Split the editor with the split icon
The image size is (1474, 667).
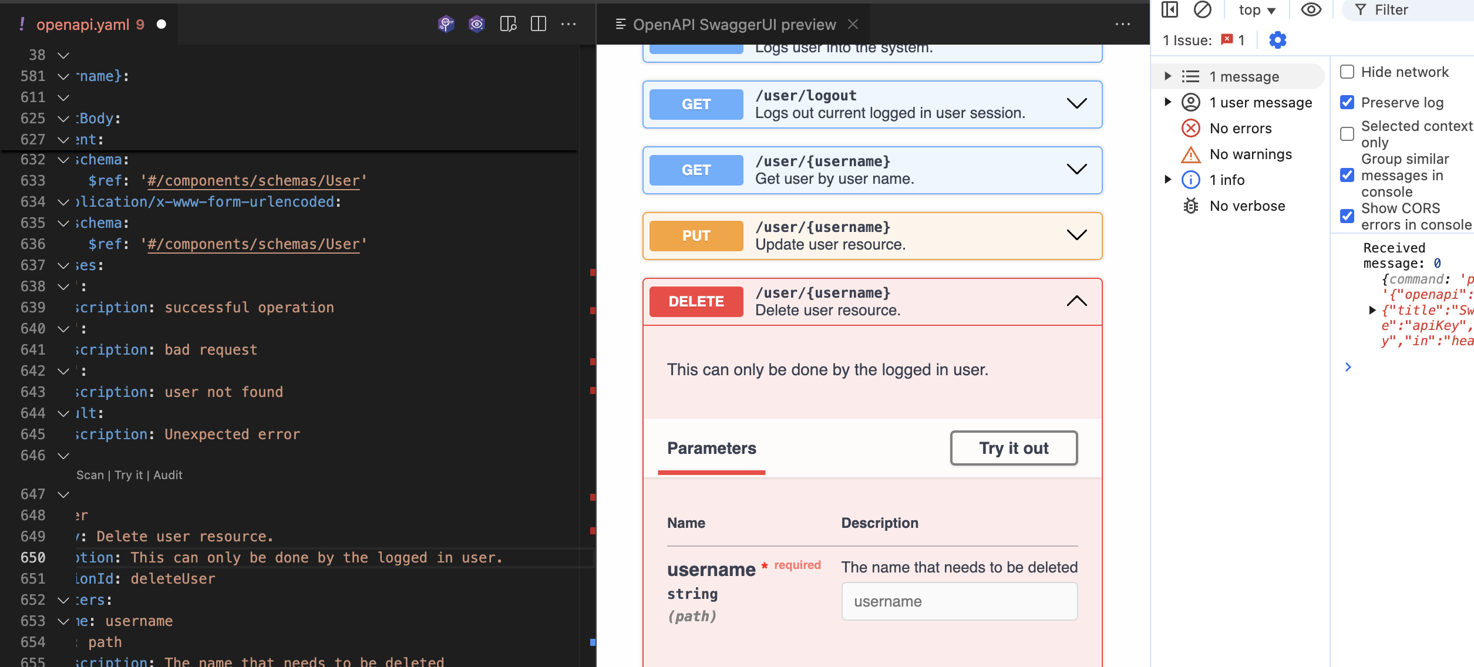click(x=539, y=24)
